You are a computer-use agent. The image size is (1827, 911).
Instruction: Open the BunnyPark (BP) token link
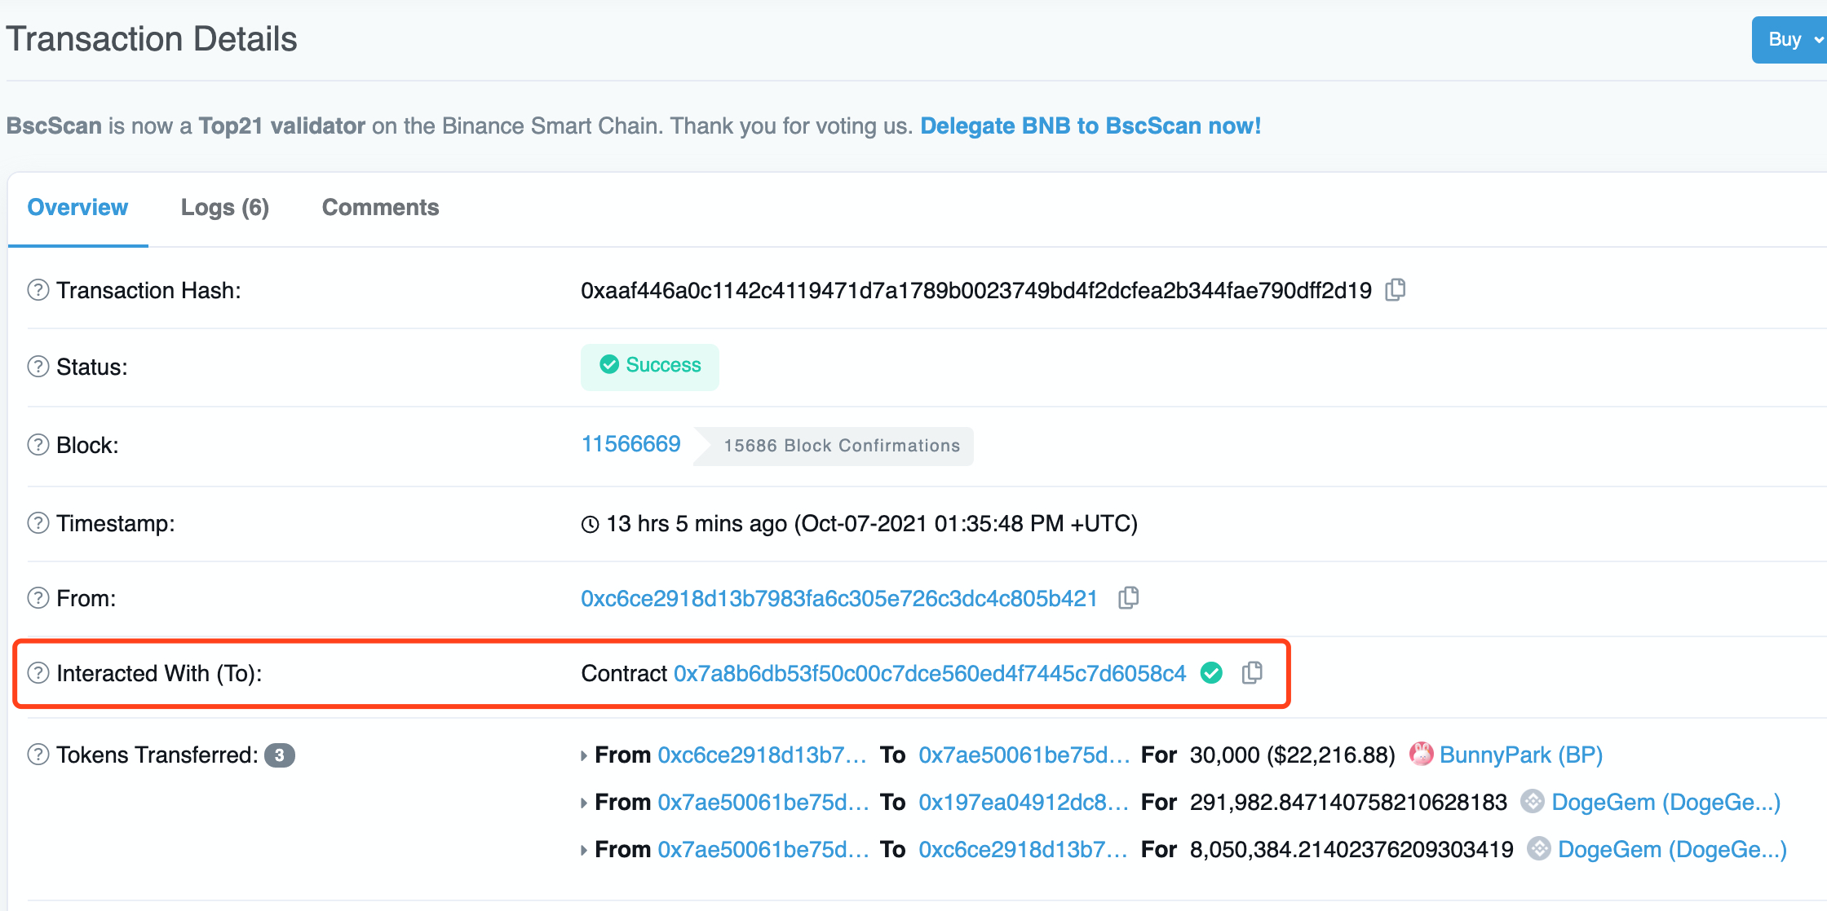[1520, 755]
